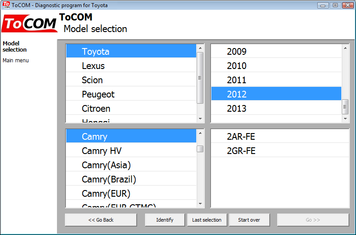The width and height of the screenshot is (356, 235).
Task: Pick the 2GR-FE engine
Action: coord(280,150)
